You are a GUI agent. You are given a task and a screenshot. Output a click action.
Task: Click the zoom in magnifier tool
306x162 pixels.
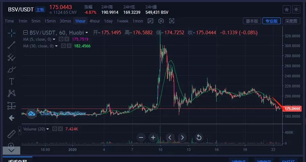11,145
